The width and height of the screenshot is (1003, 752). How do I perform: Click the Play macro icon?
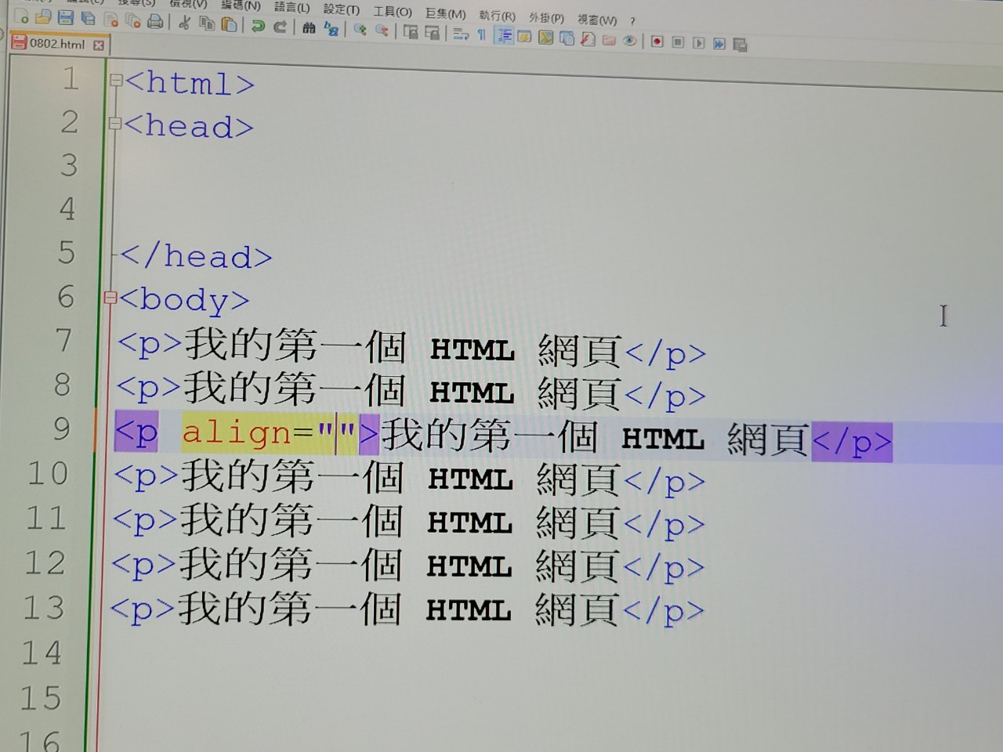click(x=698, y=43)
